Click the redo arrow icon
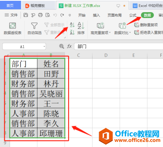163x147 pixels. (x=62, y=15)
